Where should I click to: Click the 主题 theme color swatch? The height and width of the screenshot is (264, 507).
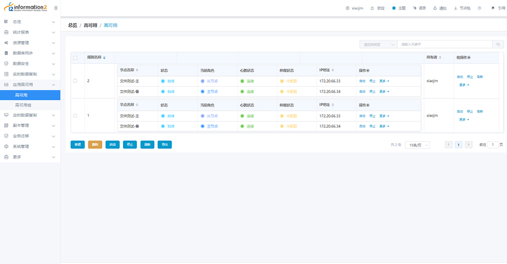click(x=394, y=8)
